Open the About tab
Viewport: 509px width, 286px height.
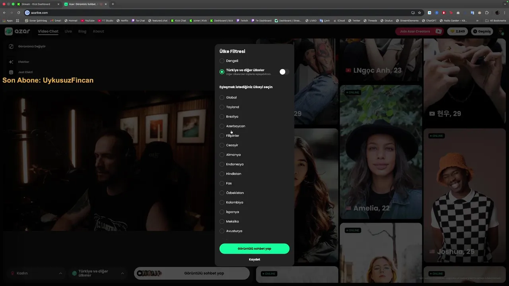pyautogui.click(x=98, y=31)
